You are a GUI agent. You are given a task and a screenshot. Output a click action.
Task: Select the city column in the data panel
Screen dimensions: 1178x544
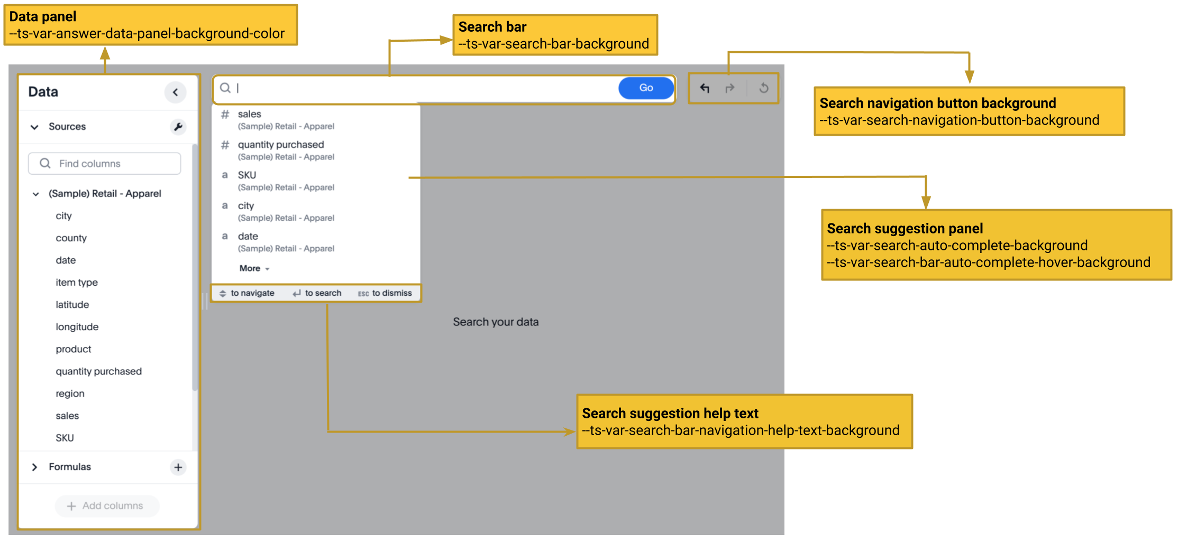[x=63, y=215]
